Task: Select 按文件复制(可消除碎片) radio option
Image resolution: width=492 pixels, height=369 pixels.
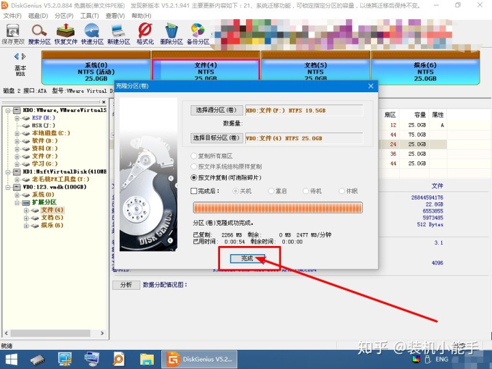Action: point(194,178)
